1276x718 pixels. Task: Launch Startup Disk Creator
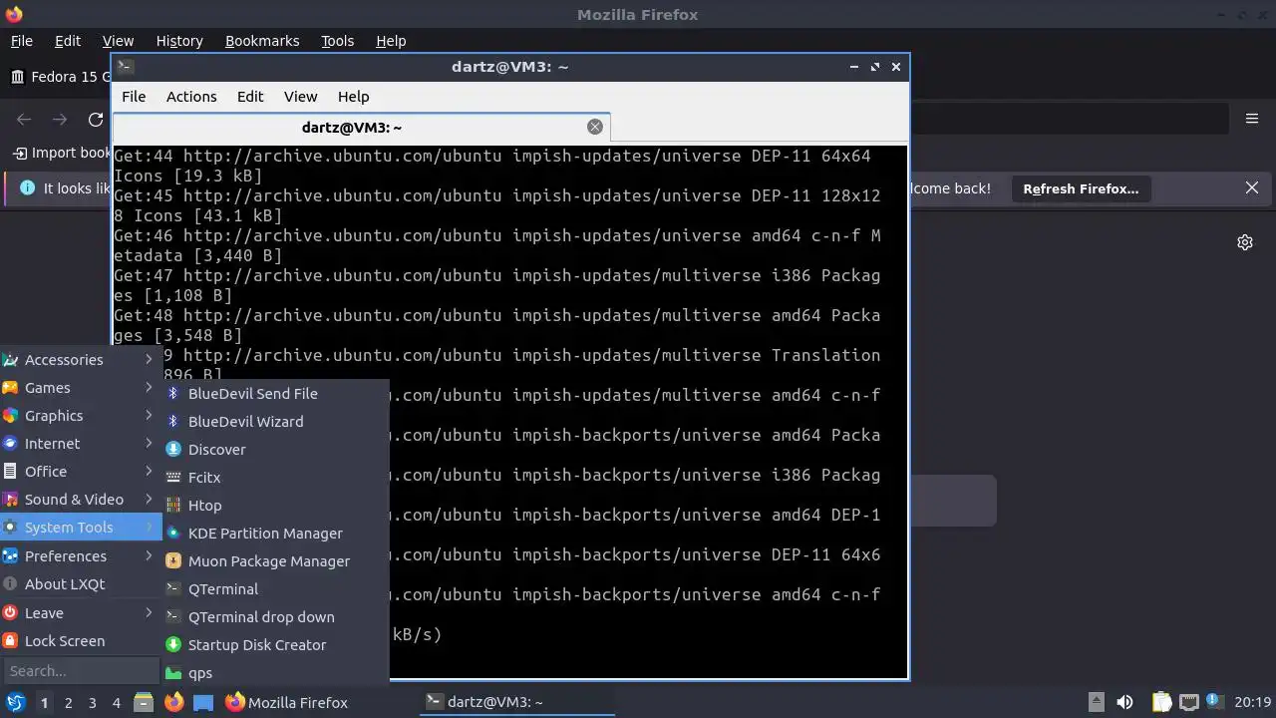(x=275, y=645)
